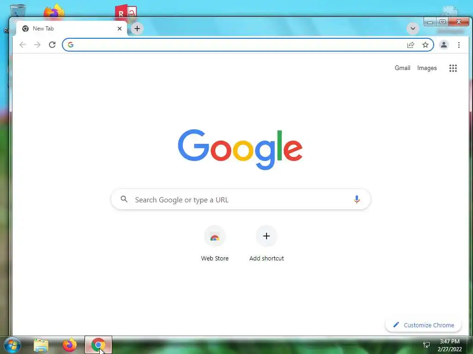Image resolution: width=473 pixels, height=354 pixels.
Task: Focus the Search Google or type a URL box
Action: pyautogui.click(x=241, y=200)
